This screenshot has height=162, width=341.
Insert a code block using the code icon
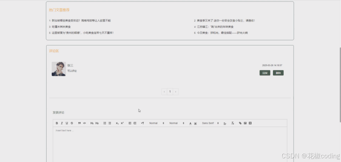tap(84, 123)
